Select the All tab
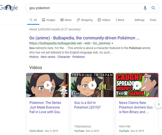The width and height of the screenshot is (162, 135). [33, 20]
